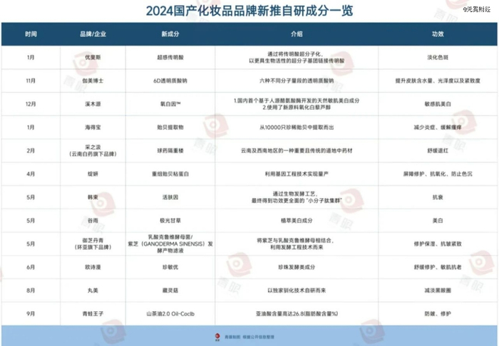This screenshot has height=346, width=499.
Task: Click the 1月 cell in the 优斐斯 row
Action: click(x=31, y=58)
